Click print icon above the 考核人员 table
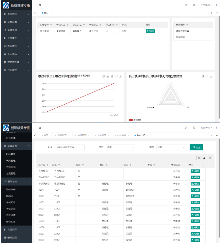 210,158
